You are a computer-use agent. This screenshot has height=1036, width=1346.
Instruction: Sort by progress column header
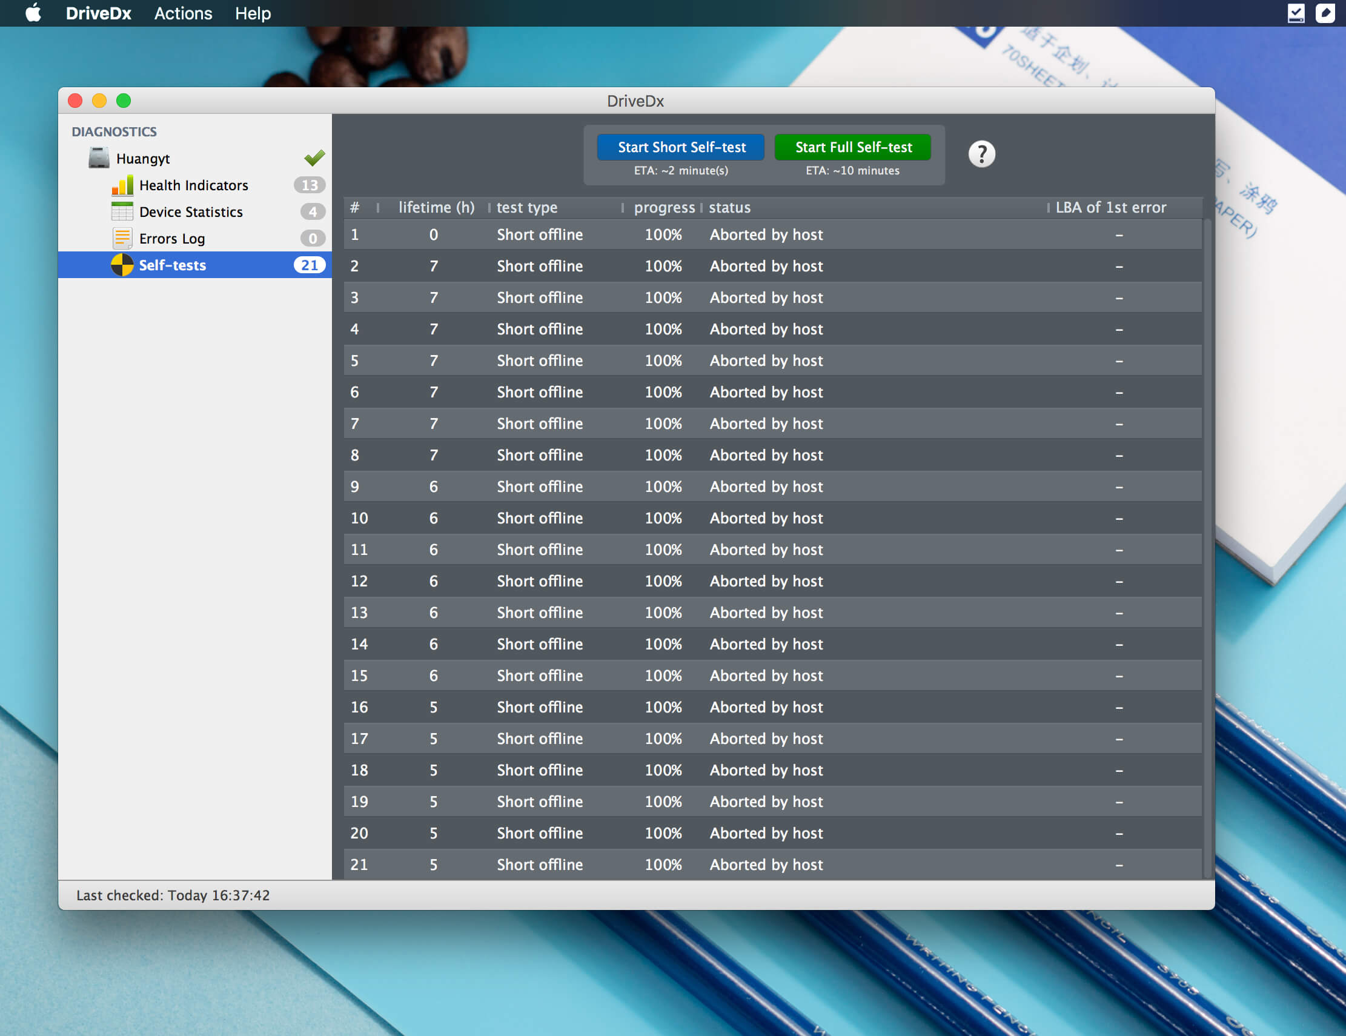click(664, 207)
